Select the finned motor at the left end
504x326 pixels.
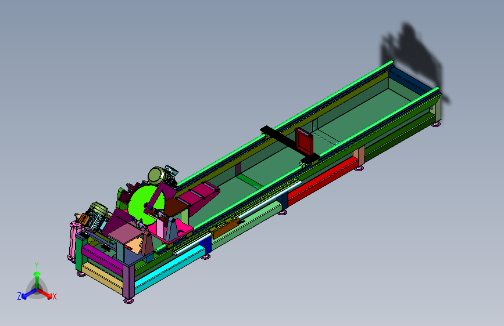95,216
